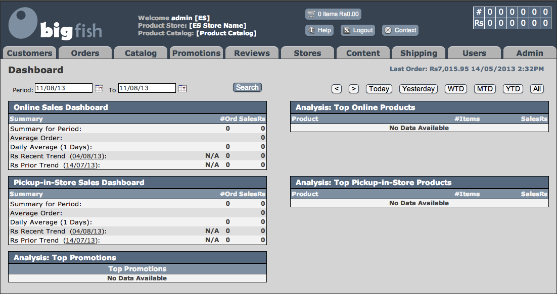This screenshot has width=557, height=294.
Task: Switch to the Customers tab
Action: pos(29,53)
